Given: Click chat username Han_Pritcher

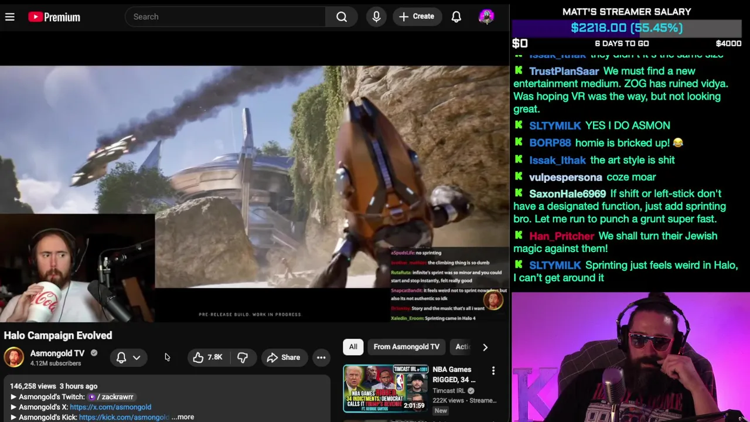Looking at the screenshot, I should (561, 236).
